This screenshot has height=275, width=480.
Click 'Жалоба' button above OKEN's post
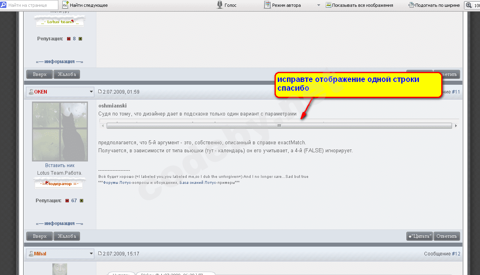point(67,74)
